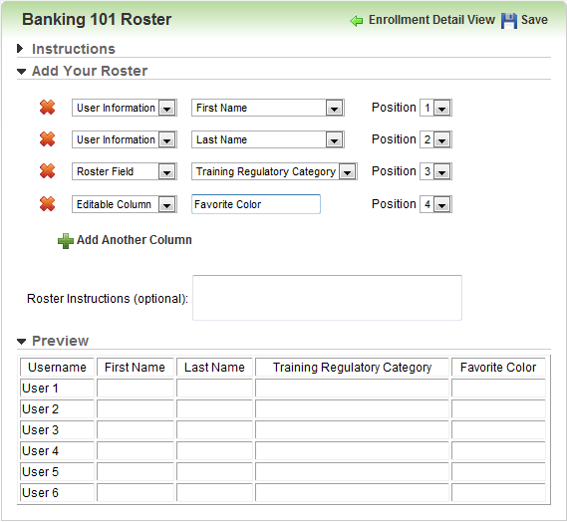This screenshot has height=522, width=567.
Task: Click Add Another Column link
Action: [135, 240]
